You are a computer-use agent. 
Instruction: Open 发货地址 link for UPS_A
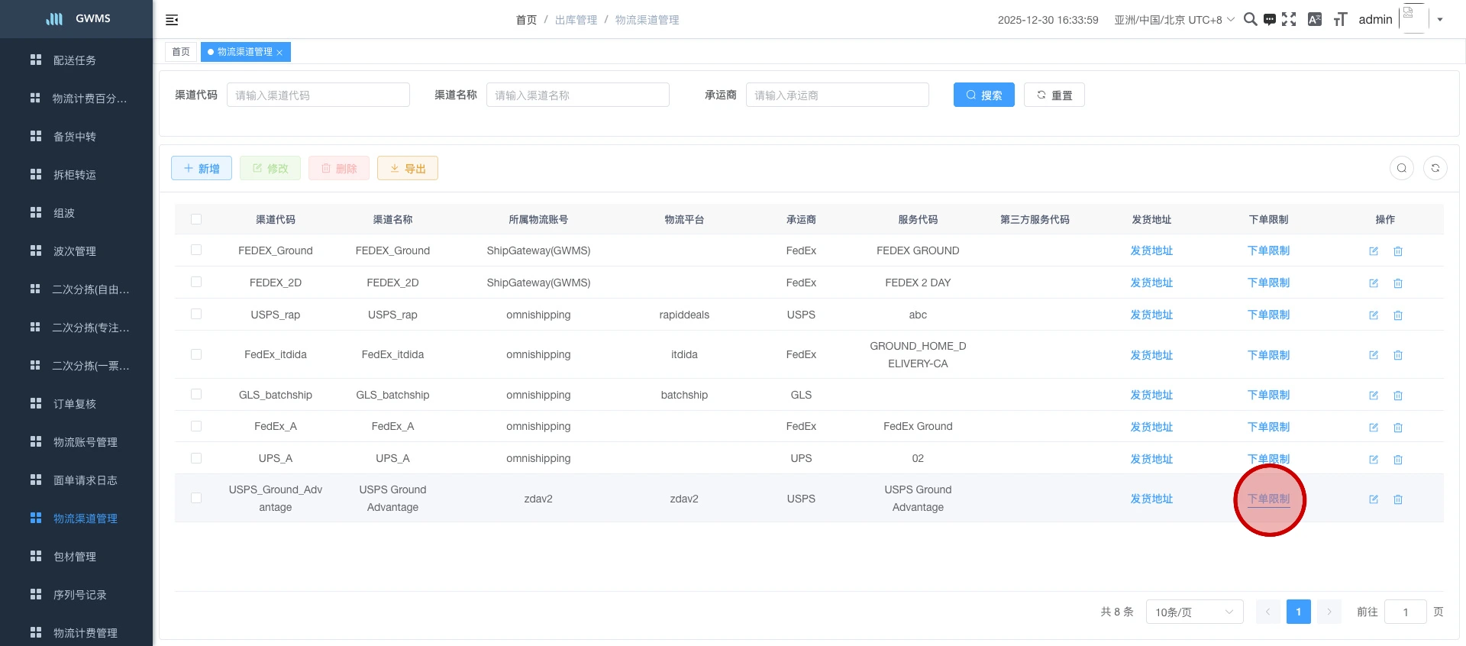1151,459
